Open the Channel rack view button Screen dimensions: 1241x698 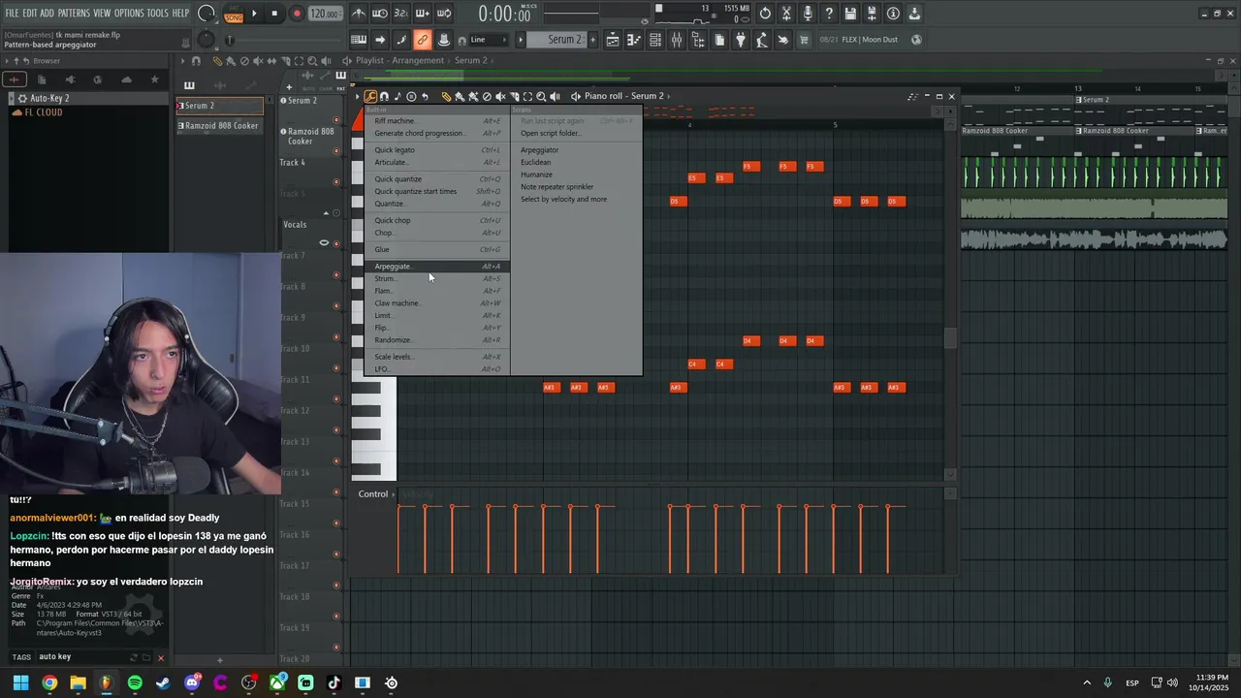coord(655,40)
